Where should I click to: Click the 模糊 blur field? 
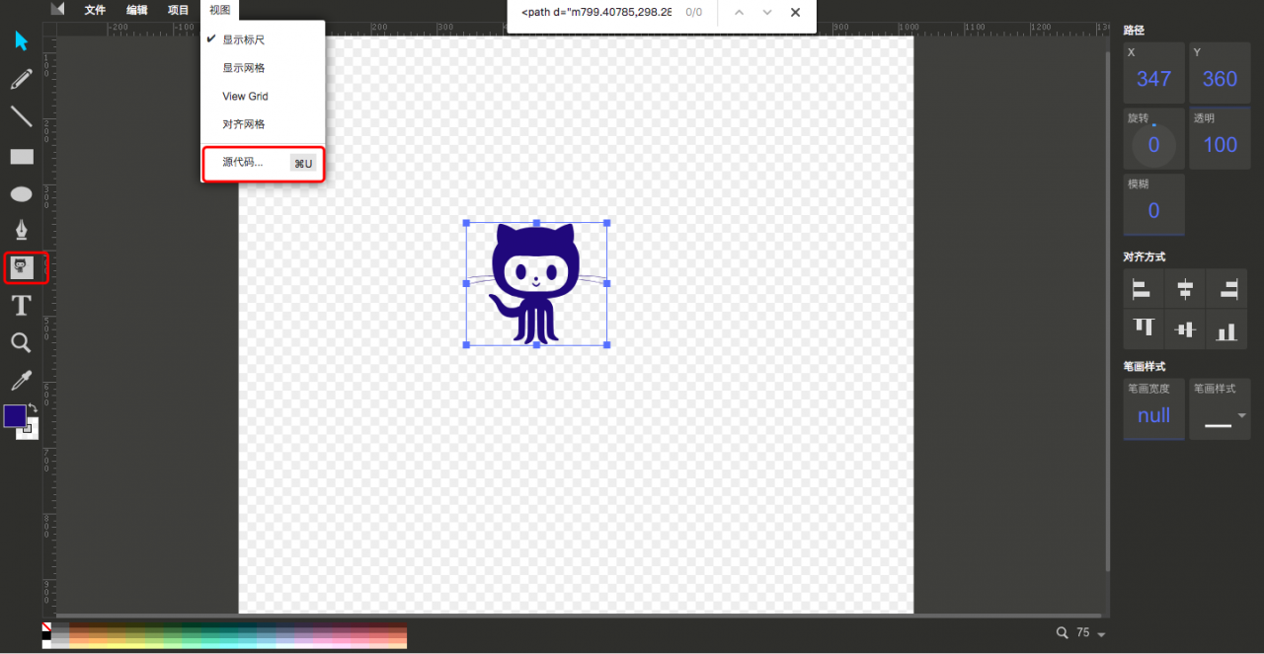point(1154,204)
